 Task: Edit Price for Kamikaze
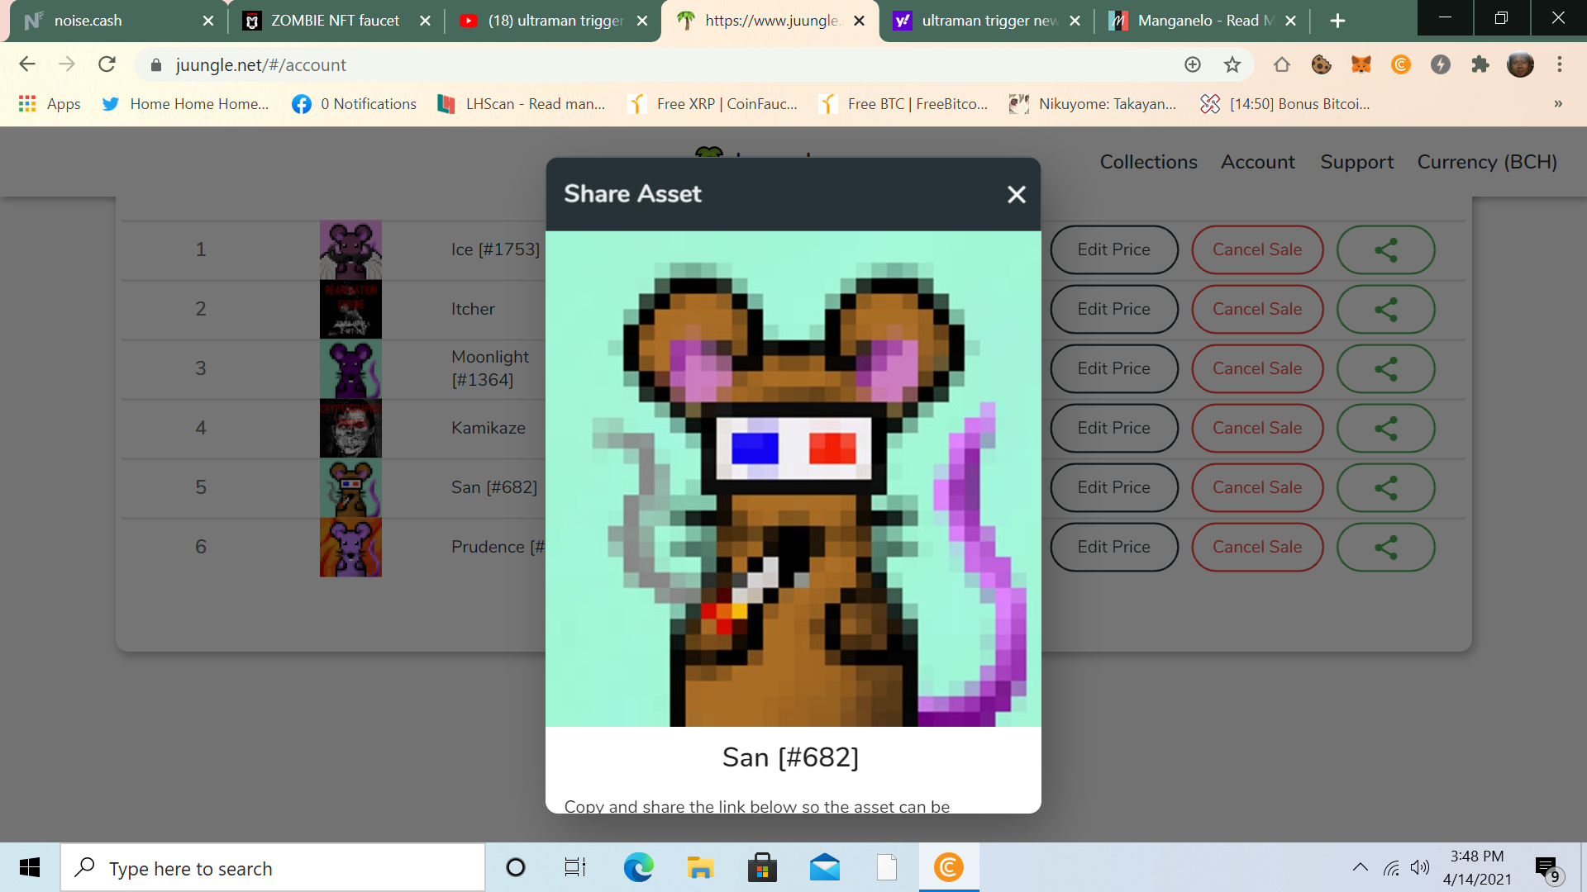(x=1113, y=428)
